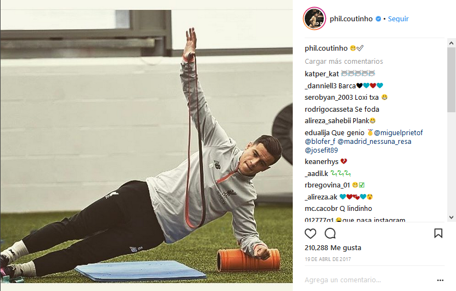Viewport: 456px width, 291px height.
Task: Click scrollbar down arrow in comments
Action: [451, 217]
